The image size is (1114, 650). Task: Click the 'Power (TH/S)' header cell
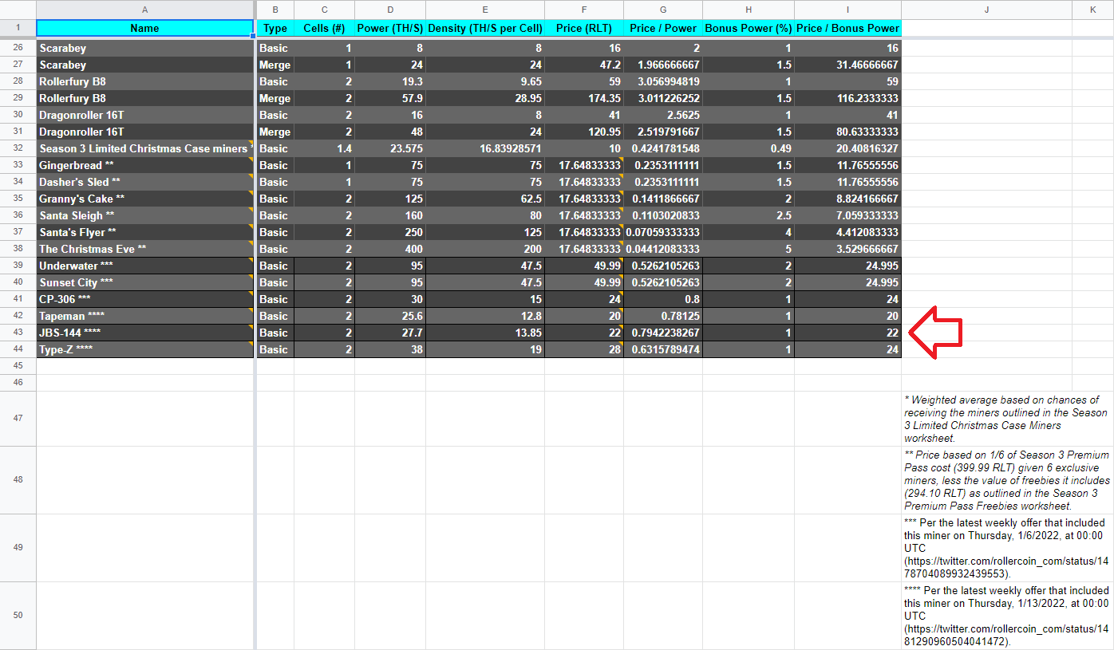(389, 28)
